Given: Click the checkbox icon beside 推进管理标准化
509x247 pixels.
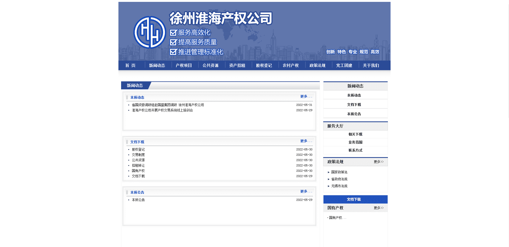Looking at the screenshot, I should [x=173, y=52].
